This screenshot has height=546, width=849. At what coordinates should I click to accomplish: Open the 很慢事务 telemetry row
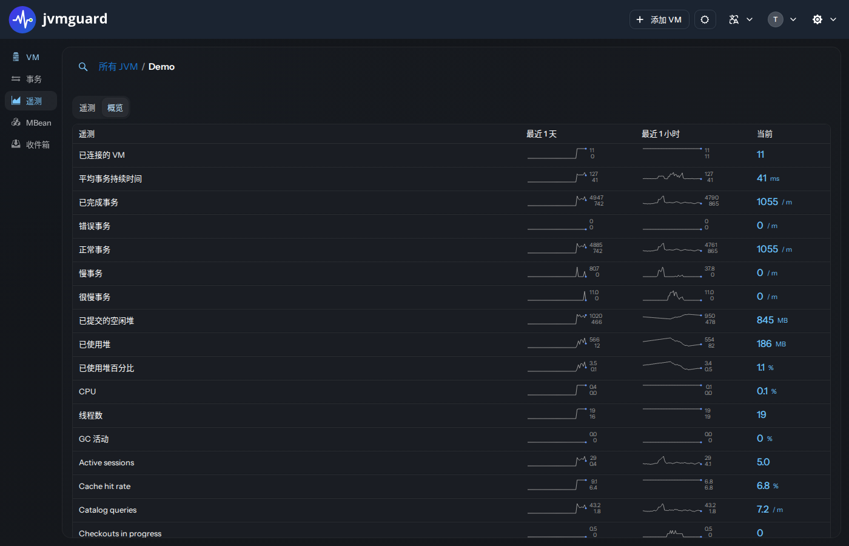(451, 297)
